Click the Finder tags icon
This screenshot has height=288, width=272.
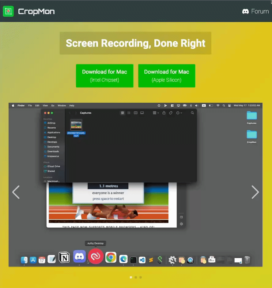pos(171,113)
